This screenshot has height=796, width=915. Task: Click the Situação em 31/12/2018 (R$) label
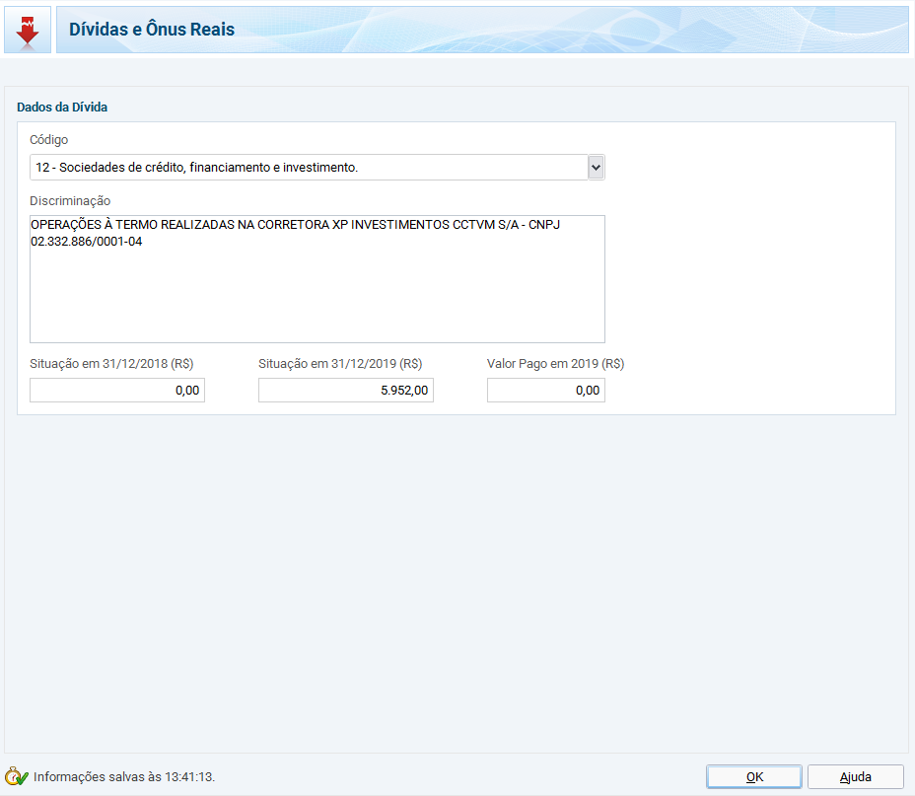pyautogui.click(x=111, y=364)
